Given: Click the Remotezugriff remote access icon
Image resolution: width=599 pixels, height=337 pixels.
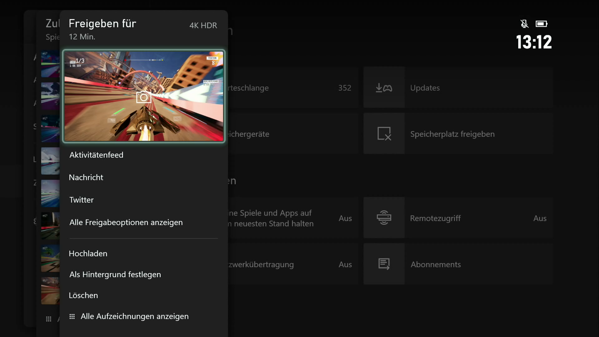Looking at the screenshot, I should (x=384, y=218).
